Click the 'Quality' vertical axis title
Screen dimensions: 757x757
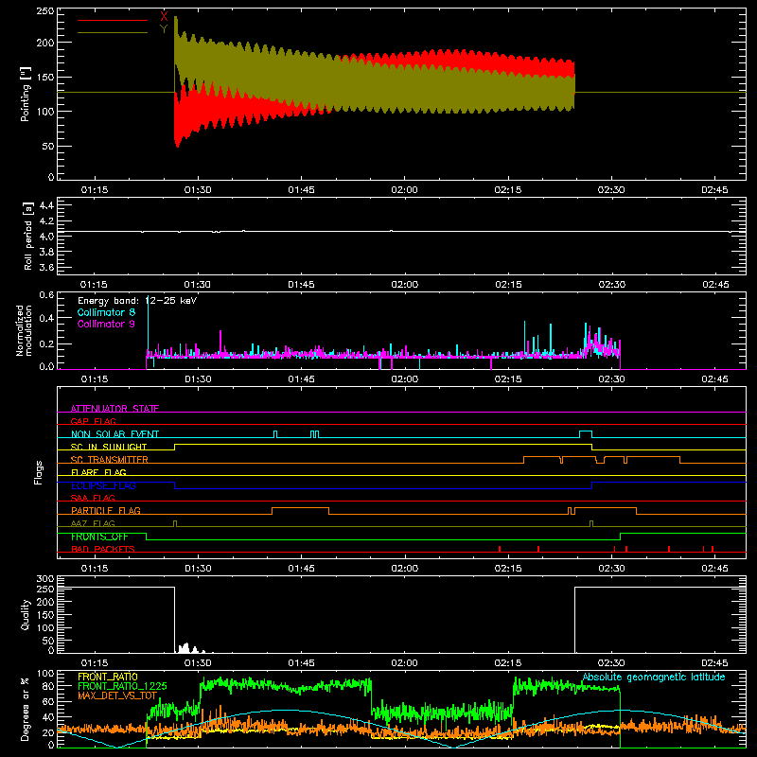tap(26, 614)
